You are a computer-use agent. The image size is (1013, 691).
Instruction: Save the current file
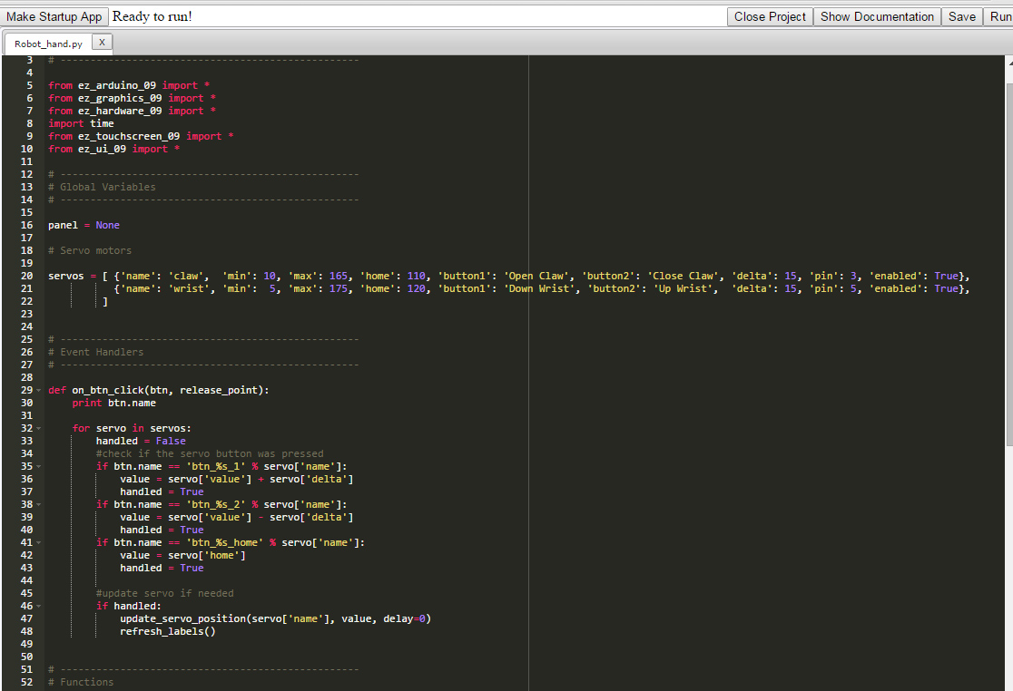point(962,16)
